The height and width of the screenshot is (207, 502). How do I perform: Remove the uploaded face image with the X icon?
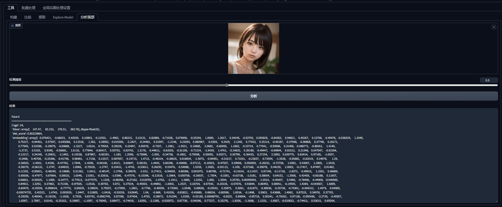494,27
